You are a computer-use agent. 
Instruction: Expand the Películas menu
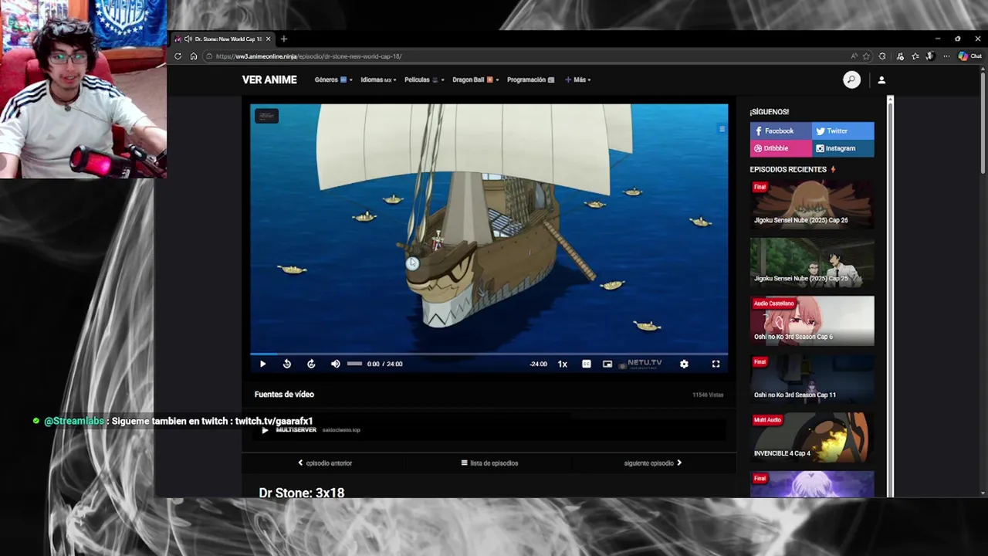(425, 80)
